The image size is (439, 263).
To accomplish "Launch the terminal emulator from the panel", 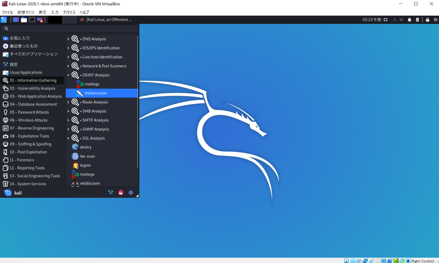I will (x=32, y=20).
